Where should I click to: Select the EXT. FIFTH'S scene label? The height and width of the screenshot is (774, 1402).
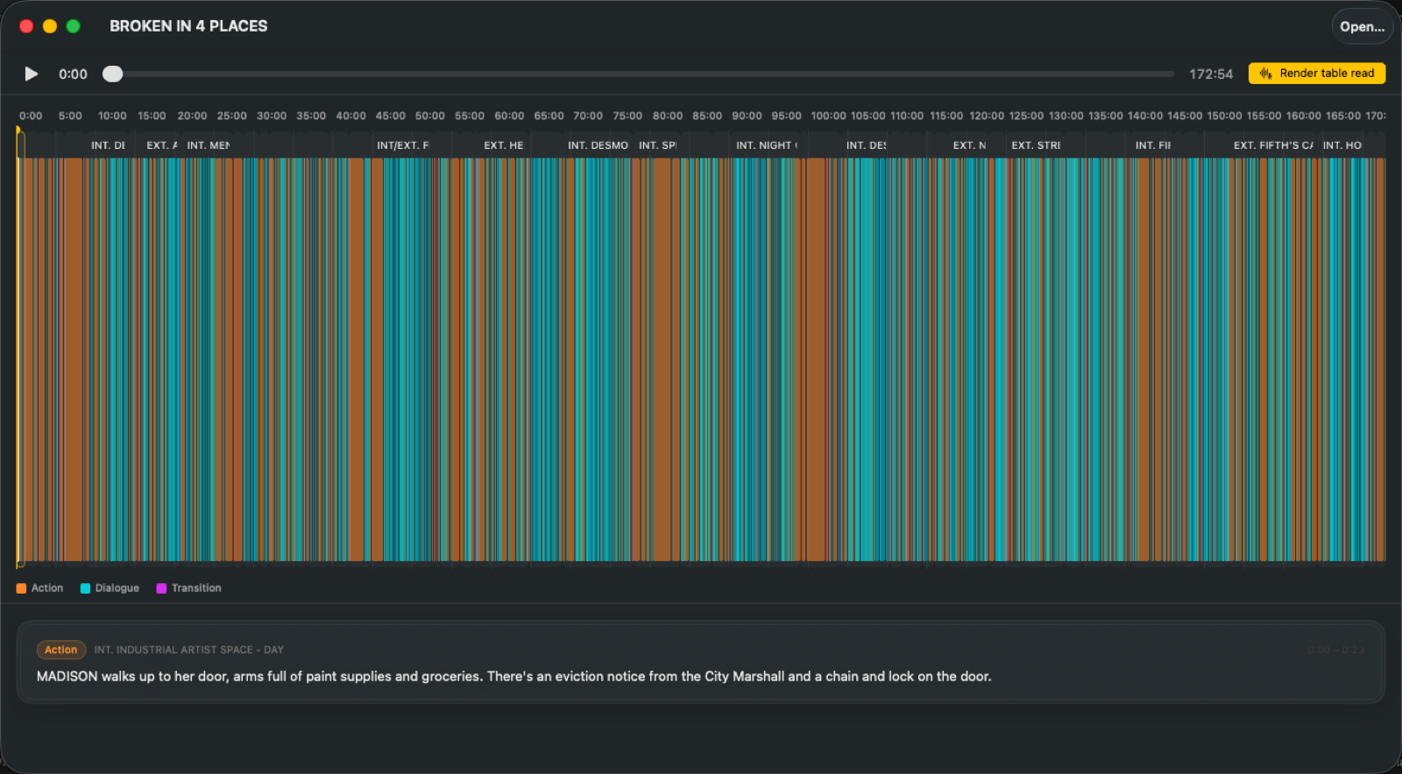[1273, 145]
